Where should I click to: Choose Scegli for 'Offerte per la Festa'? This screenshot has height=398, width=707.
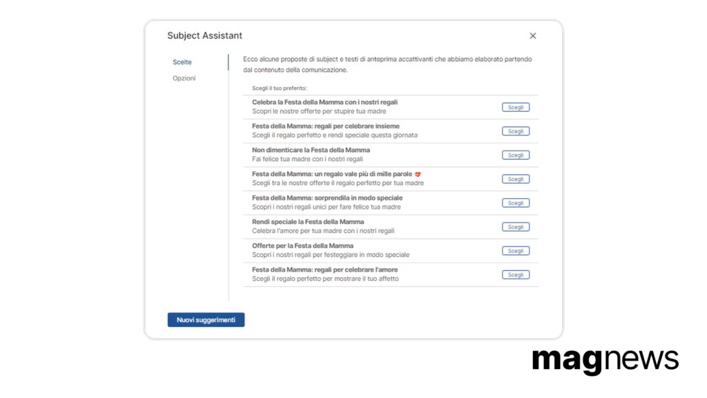[x=515, y=251]
